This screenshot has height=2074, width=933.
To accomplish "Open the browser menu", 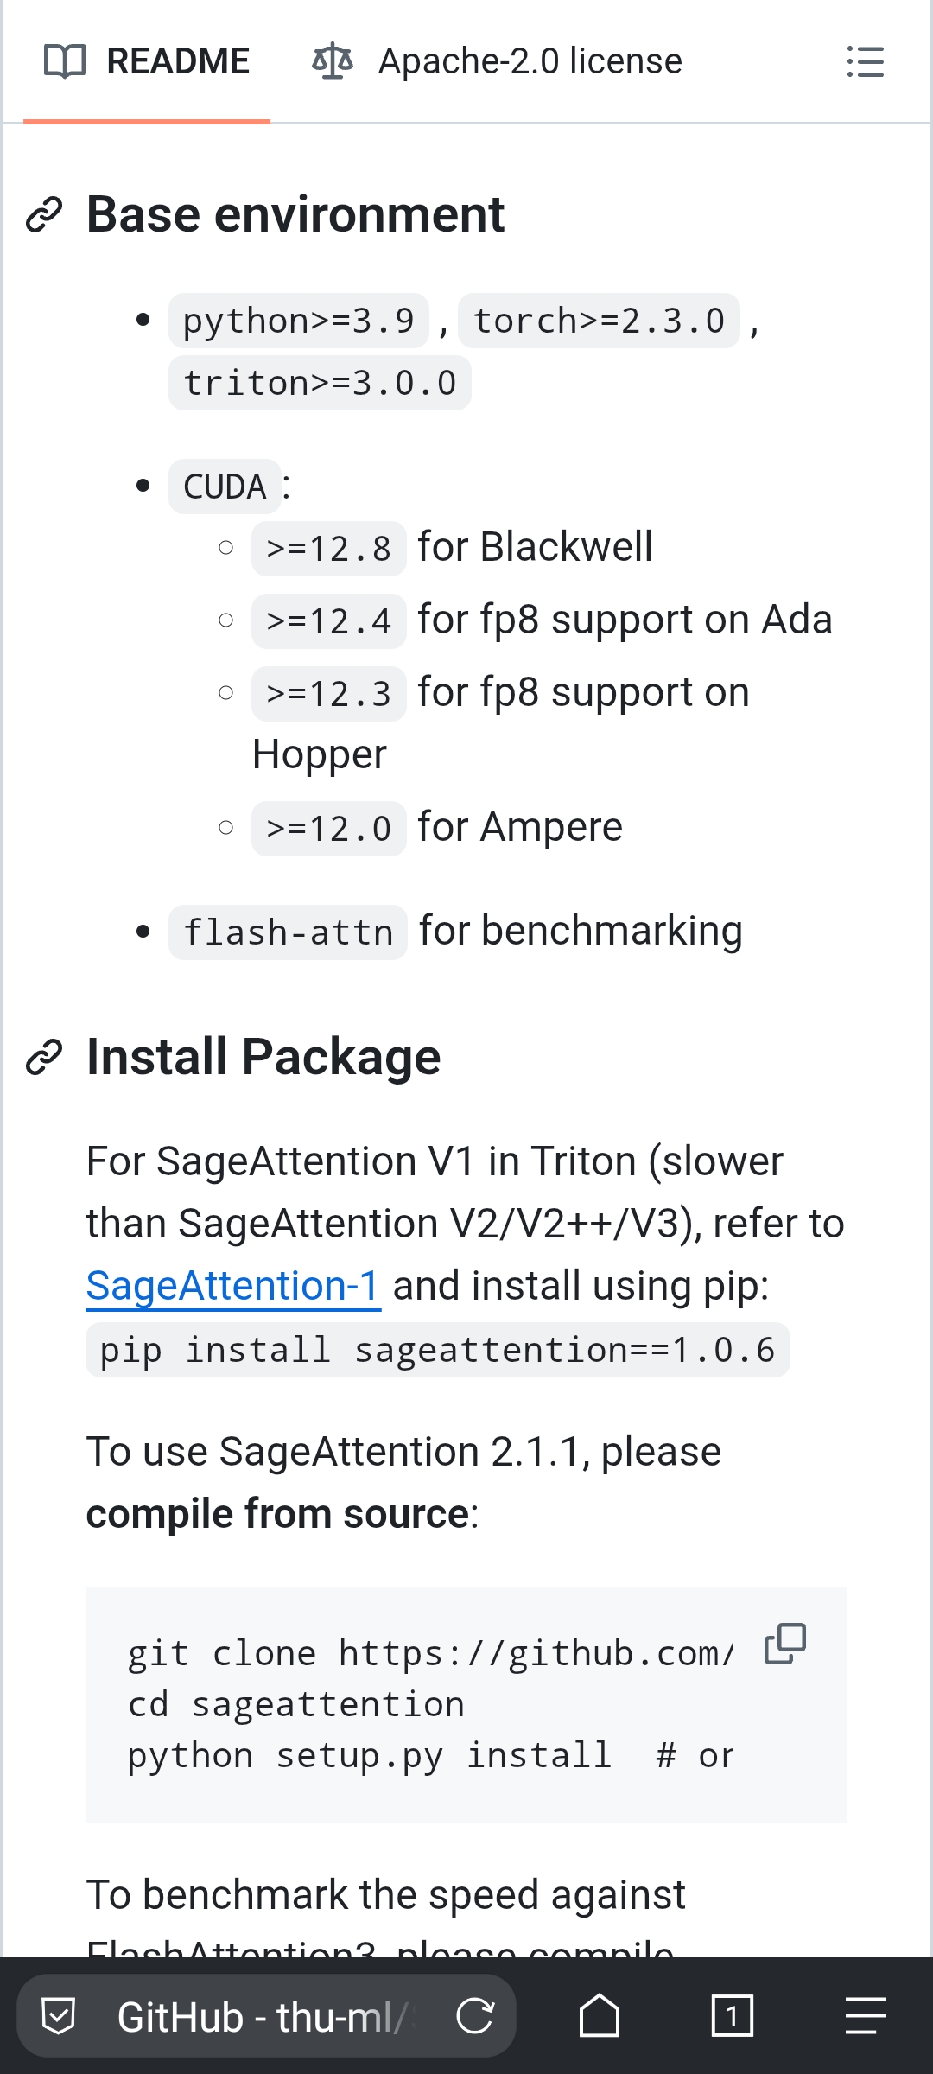I will click(x=865, y=2016).
